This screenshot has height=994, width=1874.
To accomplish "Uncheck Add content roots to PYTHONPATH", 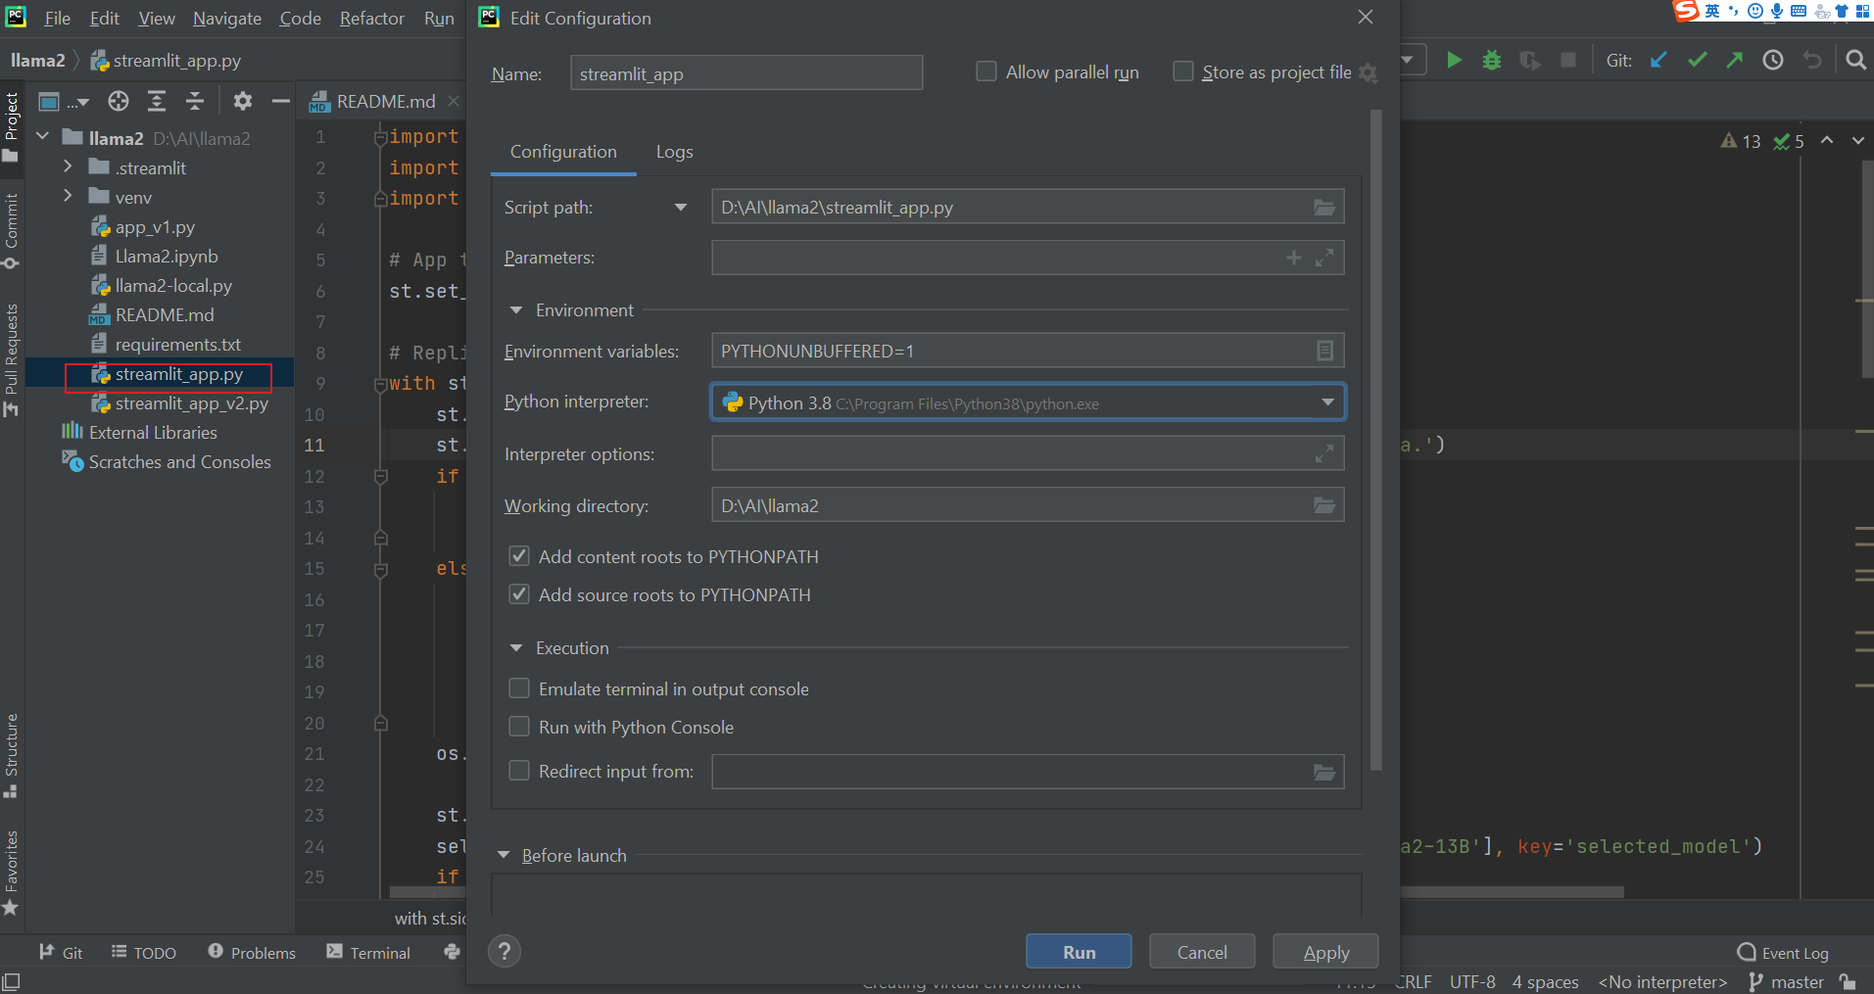I will tap(519, 556).
